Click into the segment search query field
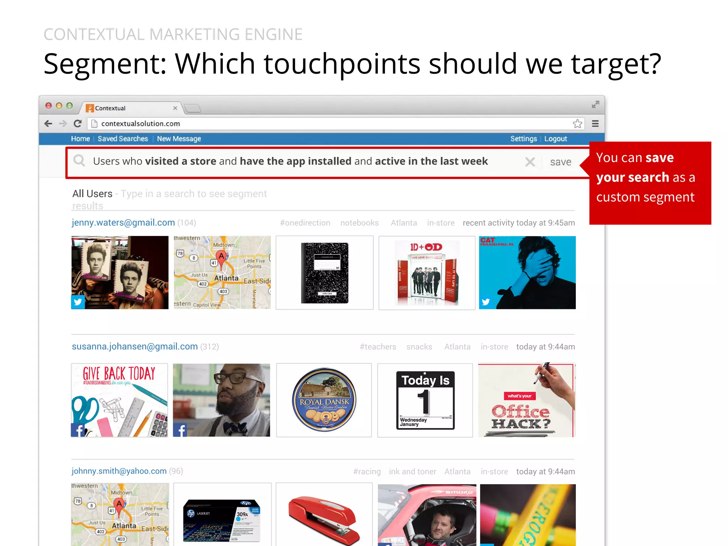The width and height of the screenshot is (728, 546). pyautogui.click(x=290, y=161)
